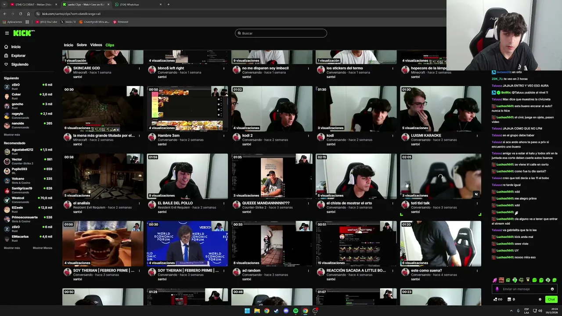Click the browser back arrow
This screenshot has height=316, width=562.
[5, 14]
